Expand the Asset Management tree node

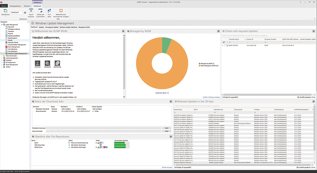click(2, 65)
